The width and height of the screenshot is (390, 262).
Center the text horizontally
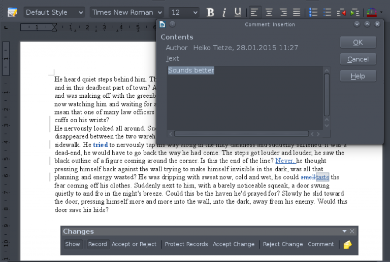point(269,12)
